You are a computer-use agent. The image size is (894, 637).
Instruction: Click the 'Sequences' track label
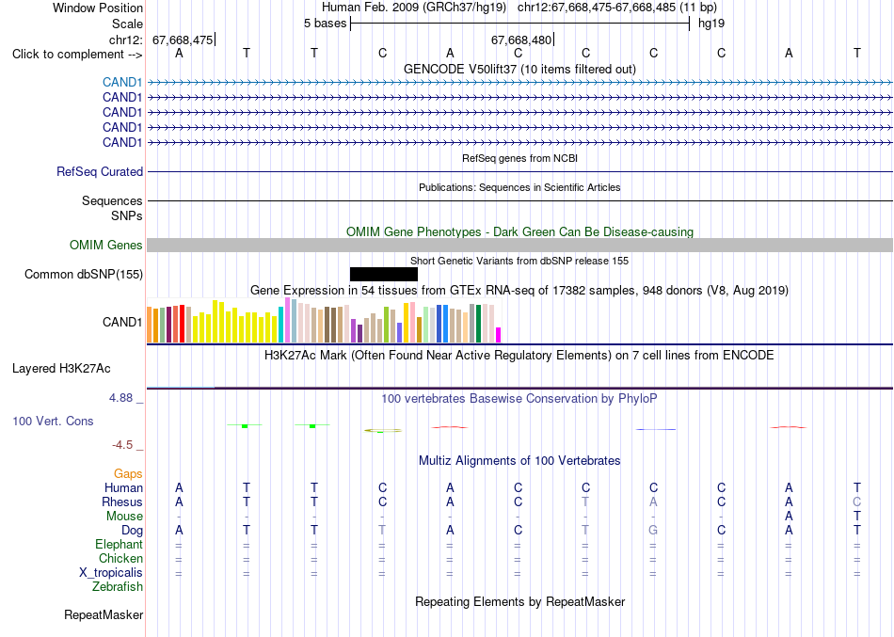point(112,200)
